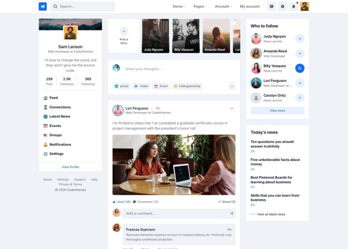Screen dimensions: 348x249
Task: Follow Judy Nguyen with the plus button
Action: point(300,39)
